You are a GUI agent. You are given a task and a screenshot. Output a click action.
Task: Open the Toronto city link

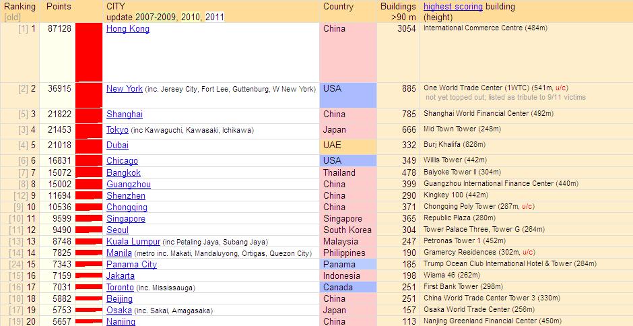coord(120,288)
